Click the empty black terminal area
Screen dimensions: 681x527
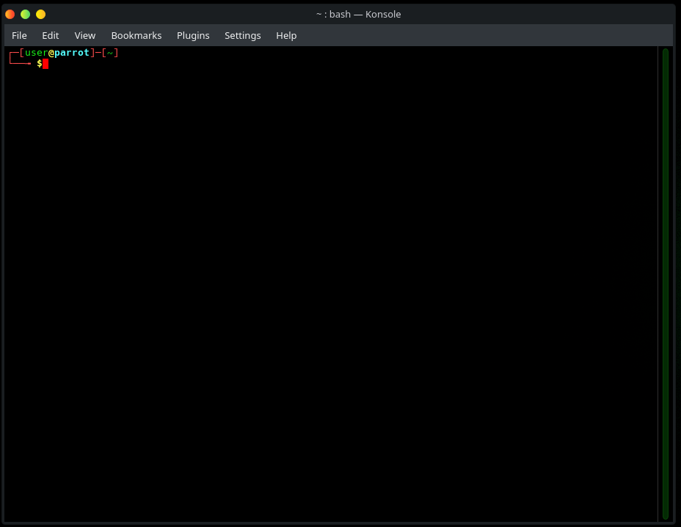click(x=330, y=293)
